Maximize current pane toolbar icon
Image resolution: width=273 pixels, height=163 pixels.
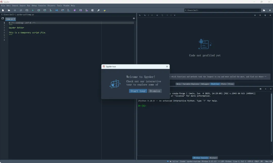tap(93, 10)
